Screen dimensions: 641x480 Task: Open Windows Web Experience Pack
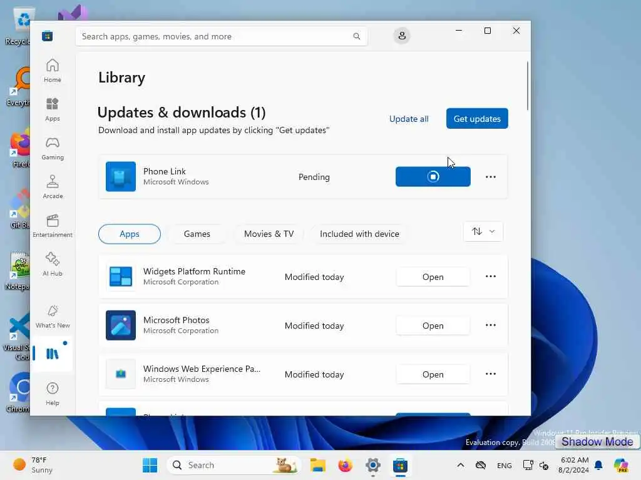click(x=433, y=374)
